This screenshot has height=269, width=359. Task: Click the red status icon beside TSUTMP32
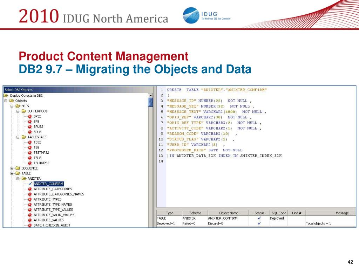coord(30,163)
